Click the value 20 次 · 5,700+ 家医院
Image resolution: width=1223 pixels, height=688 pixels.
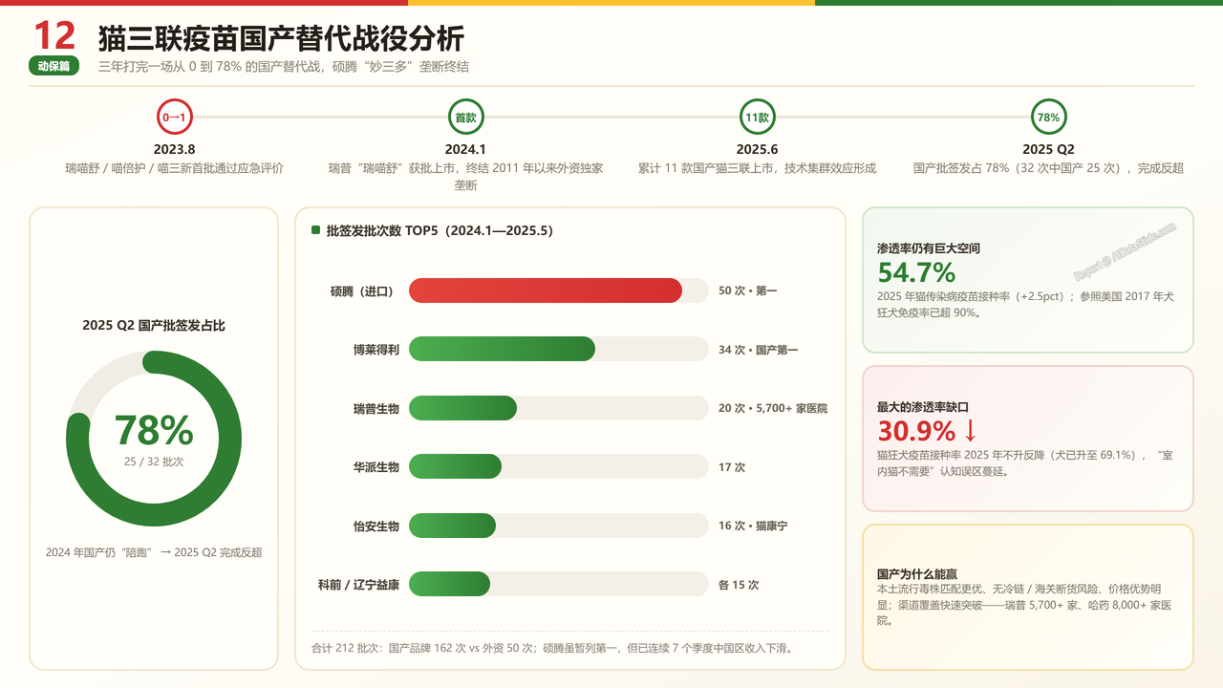click(773, 408)
